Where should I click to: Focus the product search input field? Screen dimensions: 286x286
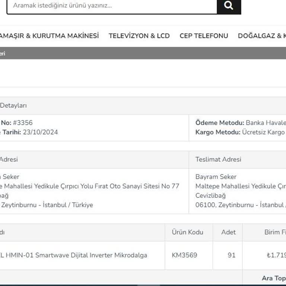tap(112, 6)
